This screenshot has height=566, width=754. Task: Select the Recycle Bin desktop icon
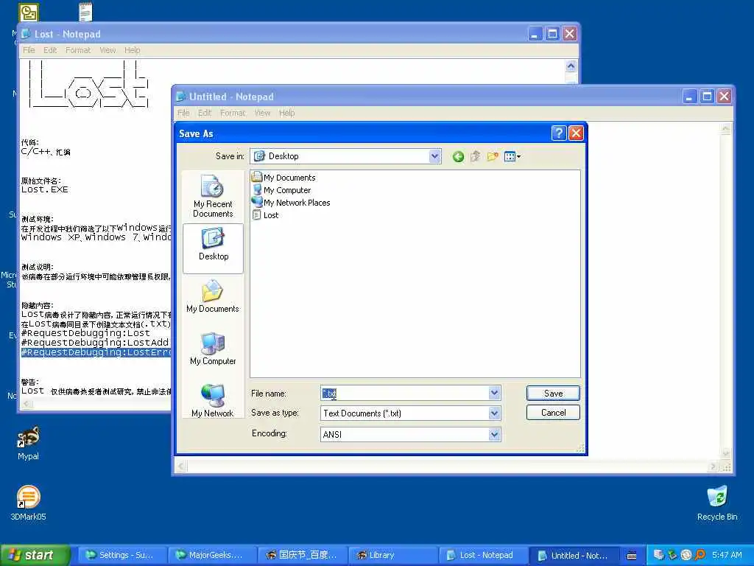point(717,503)
